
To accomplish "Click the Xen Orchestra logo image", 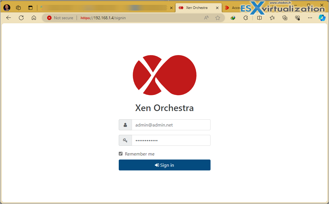I will (164, 75).
